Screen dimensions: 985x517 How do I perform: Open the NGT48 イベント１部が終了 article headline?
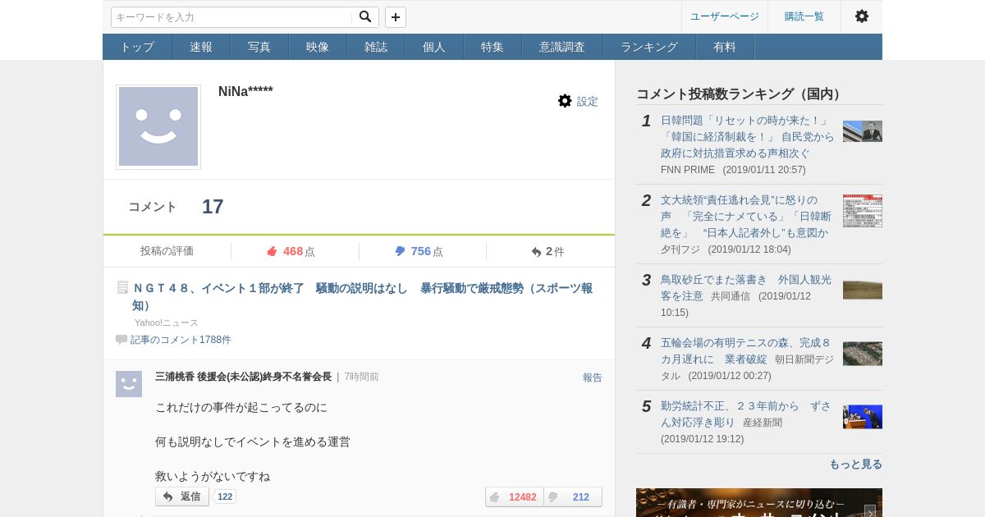pos(362,296)
